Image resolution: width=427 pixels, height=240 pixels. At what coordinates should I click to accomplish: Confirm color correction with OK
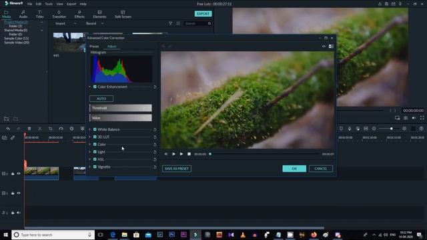pos(294,169)
